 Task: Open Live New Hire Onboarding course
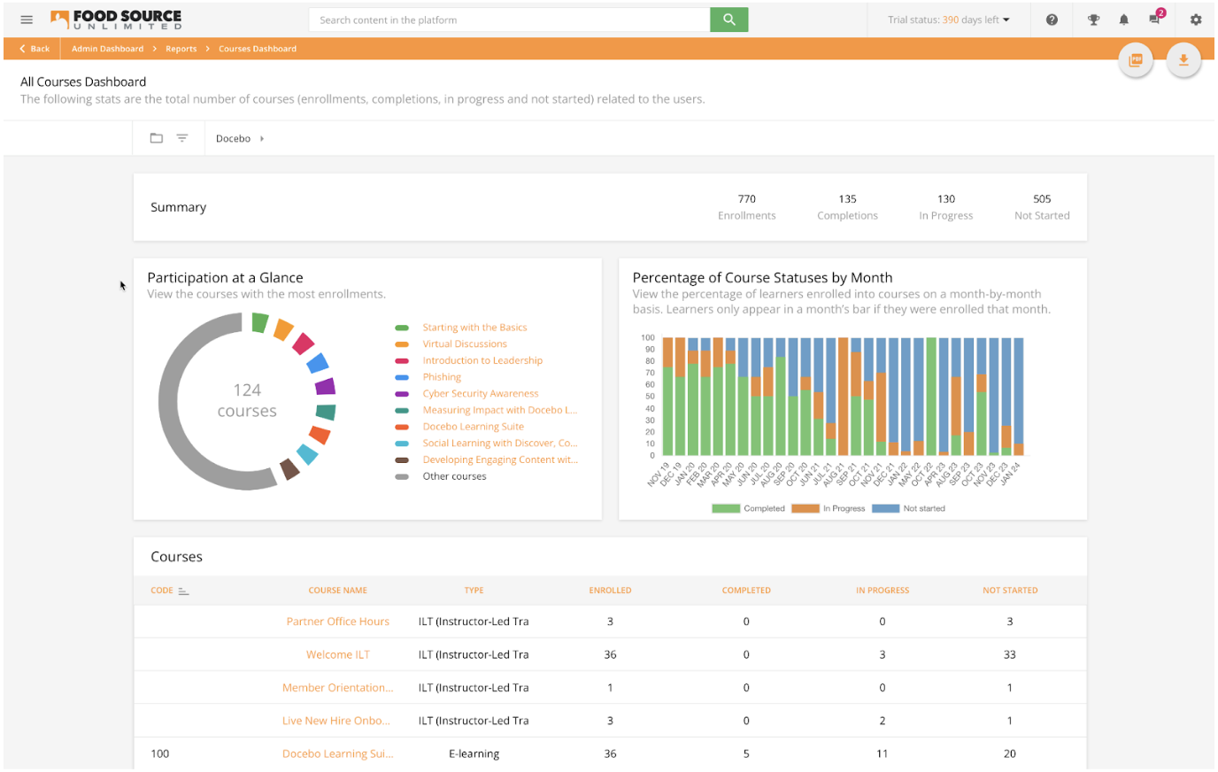[x=336, y=721]
